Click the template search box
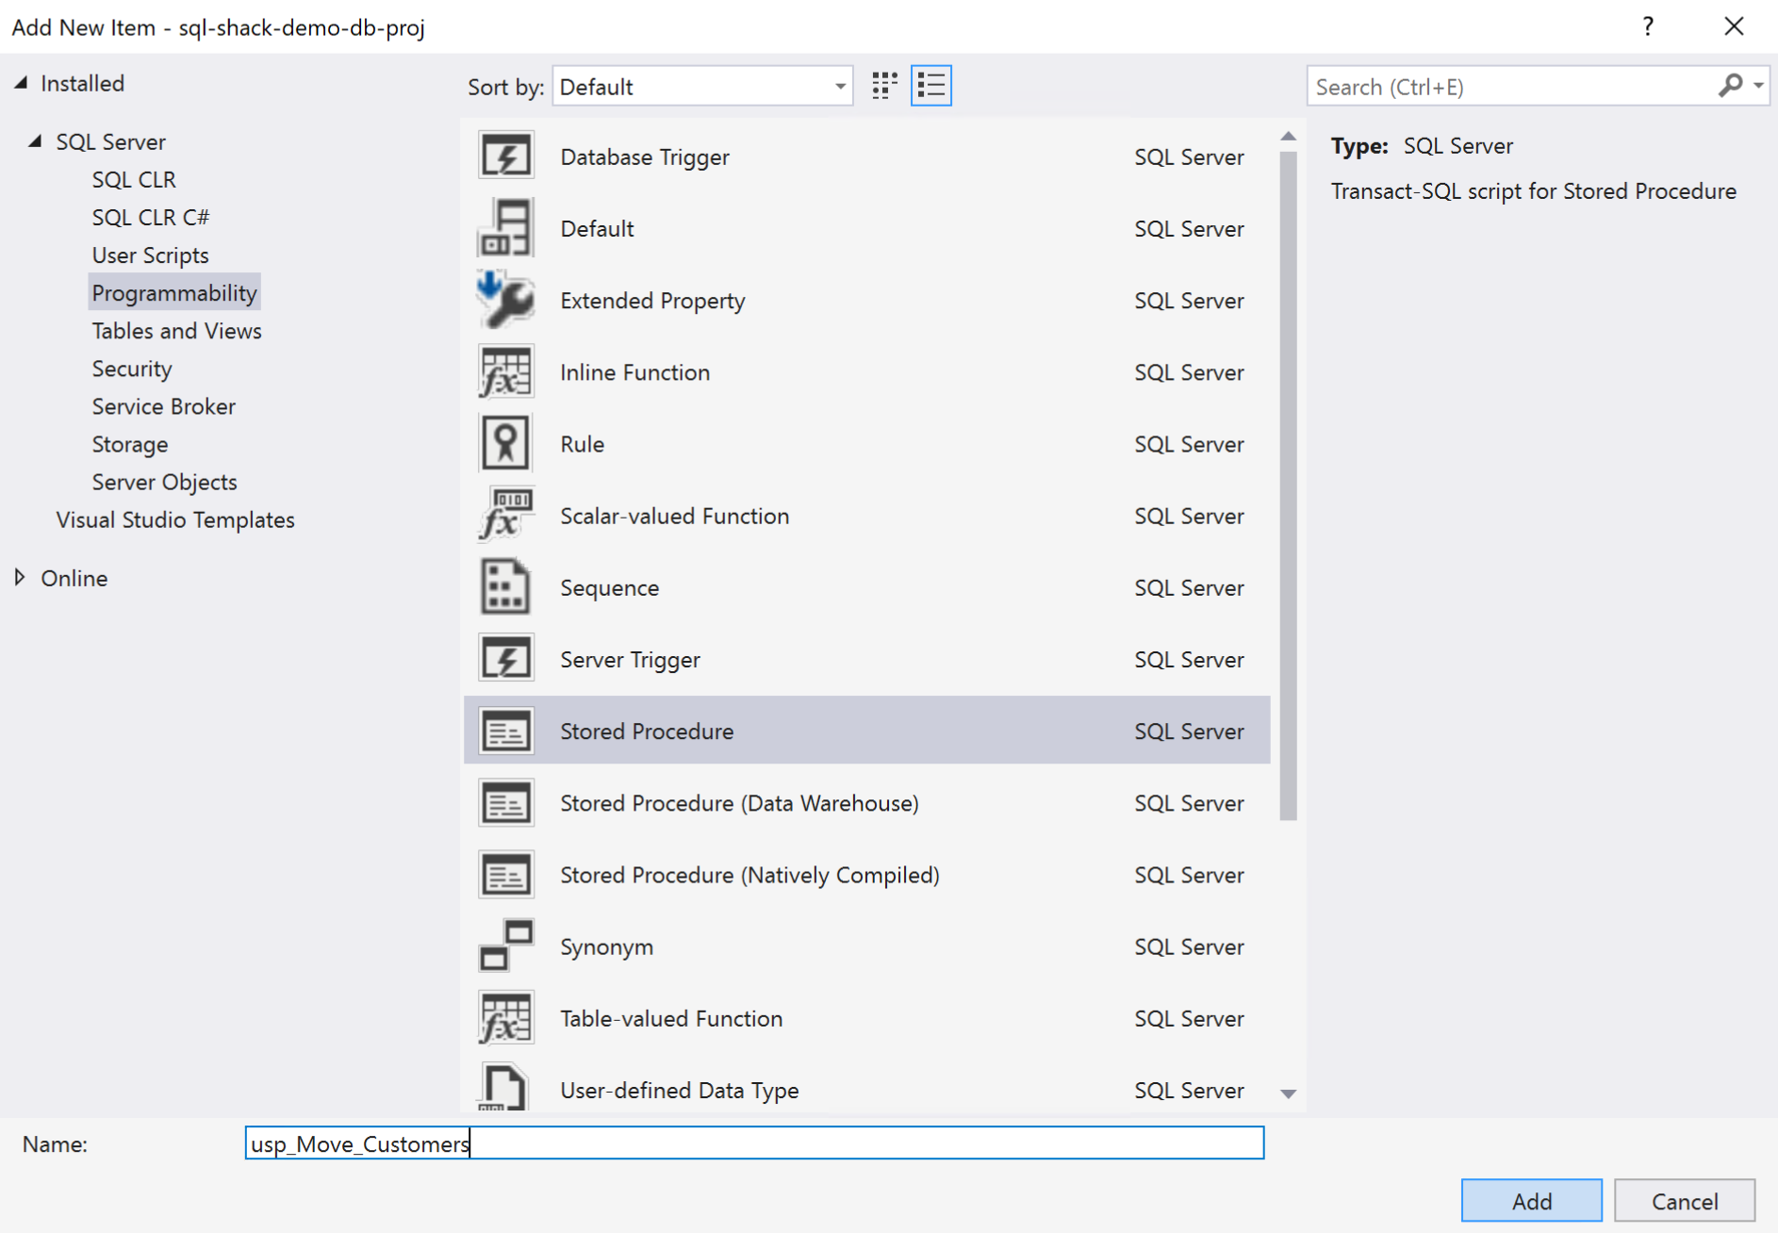 coord(1508,87)
